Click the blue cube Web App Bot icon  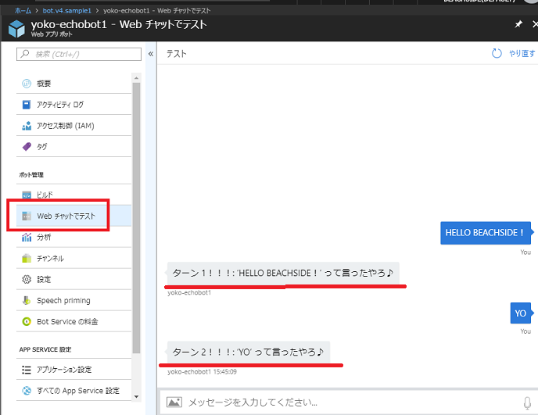16,28
